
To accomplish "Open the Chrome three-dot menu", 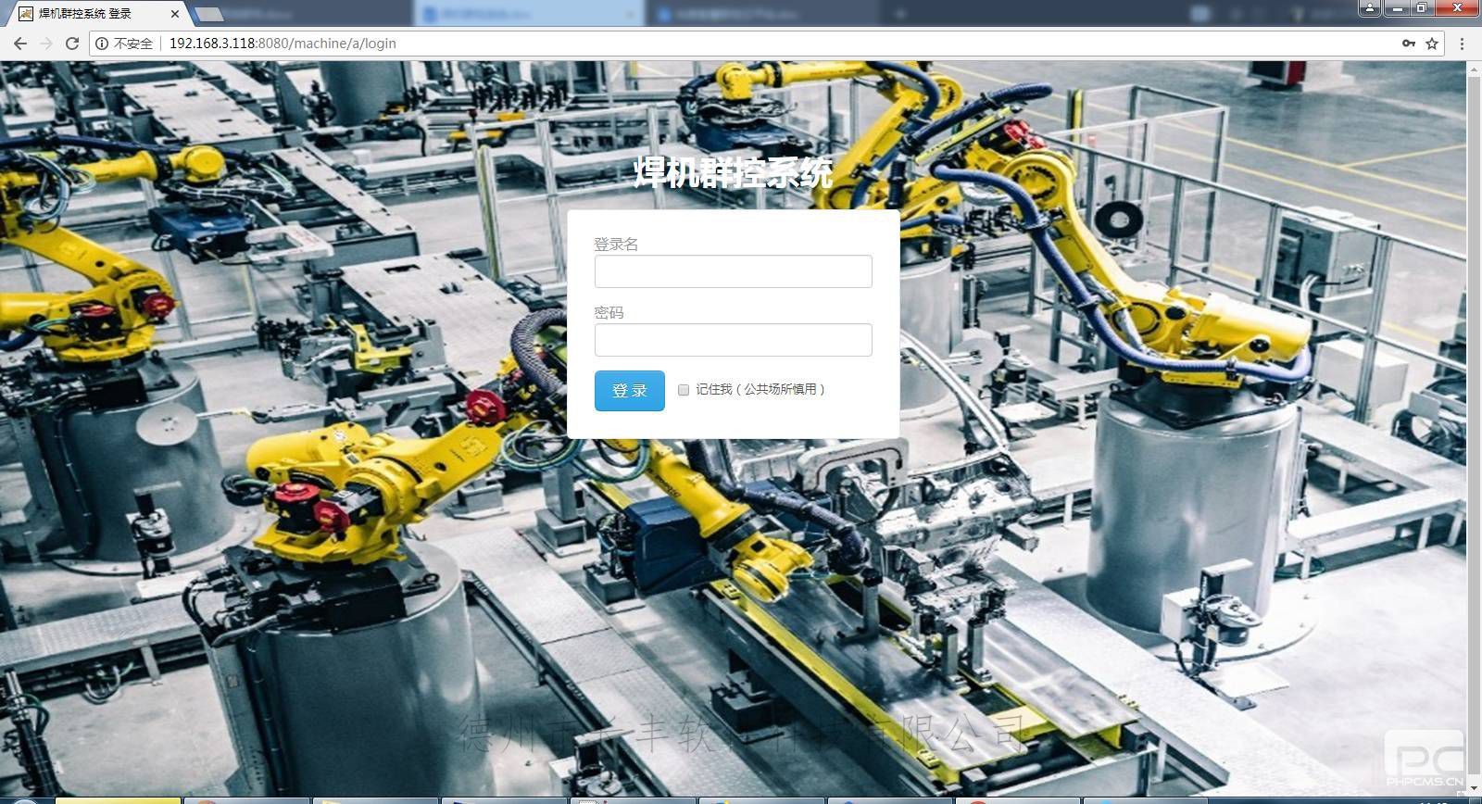I will [1462, 44].
